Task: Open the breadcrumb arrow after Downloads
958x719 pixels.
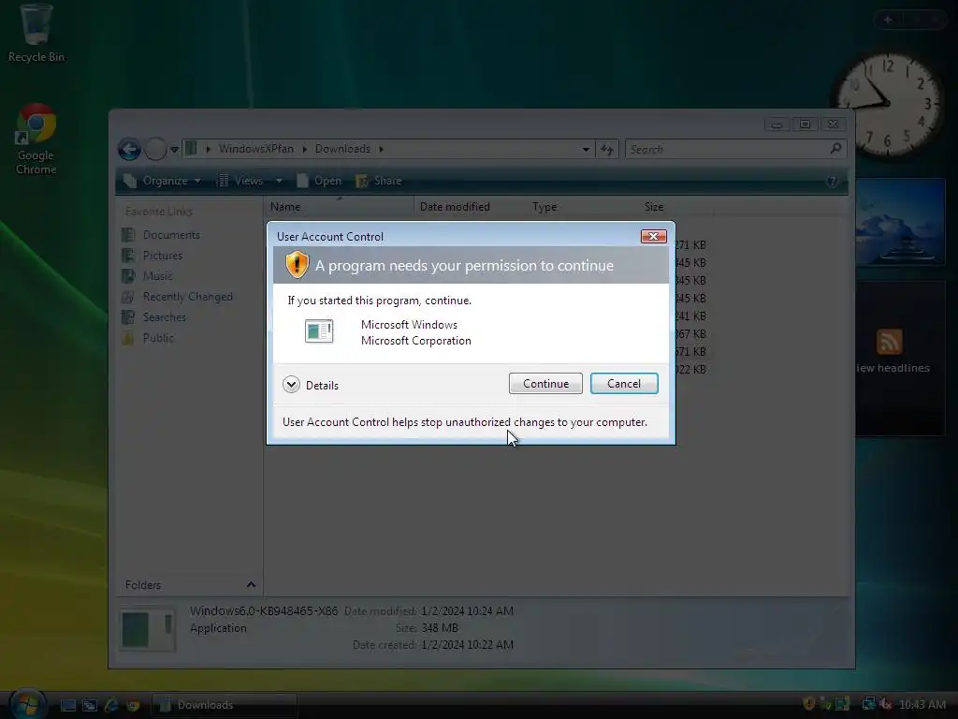Action: [382, 149]
